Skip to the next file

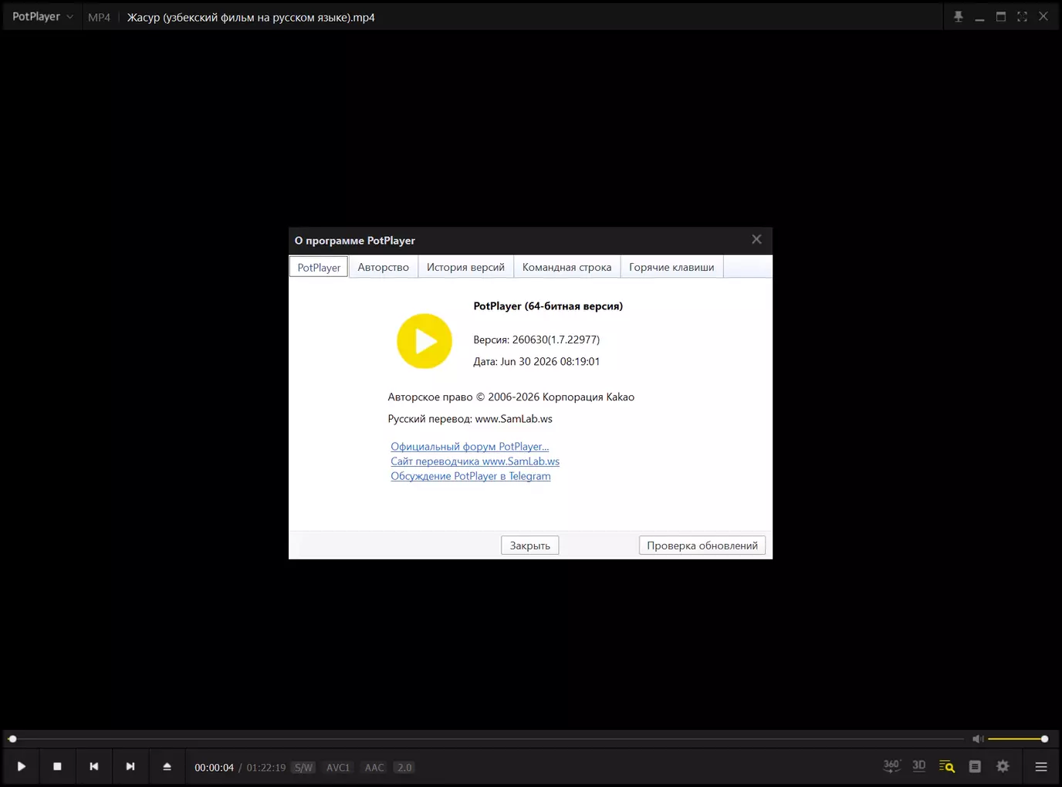click(x=130, y=766)
